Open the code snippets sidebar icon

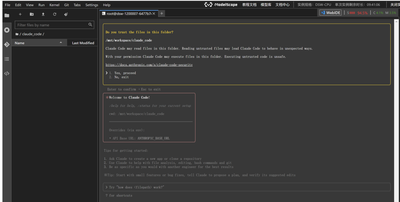(7, 73)
